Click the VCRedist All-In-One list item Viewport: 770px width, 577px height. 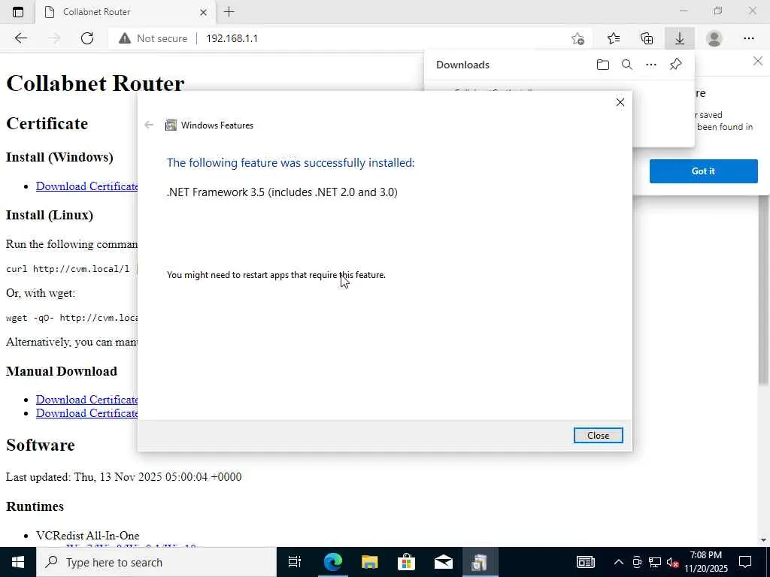[x=87, y=536]
